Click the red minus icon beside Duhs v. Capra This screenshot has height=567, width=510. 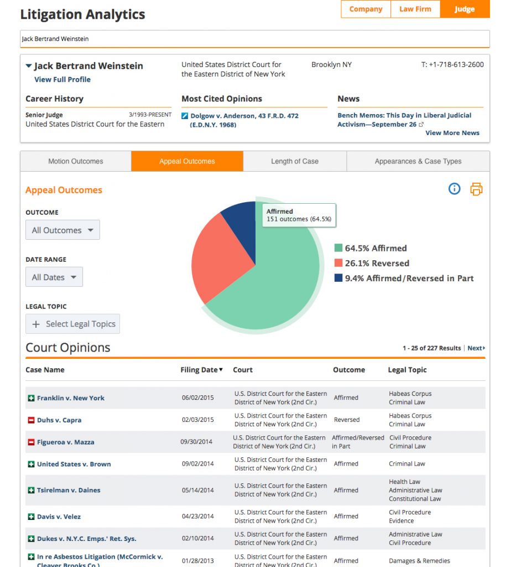point(32,420)
